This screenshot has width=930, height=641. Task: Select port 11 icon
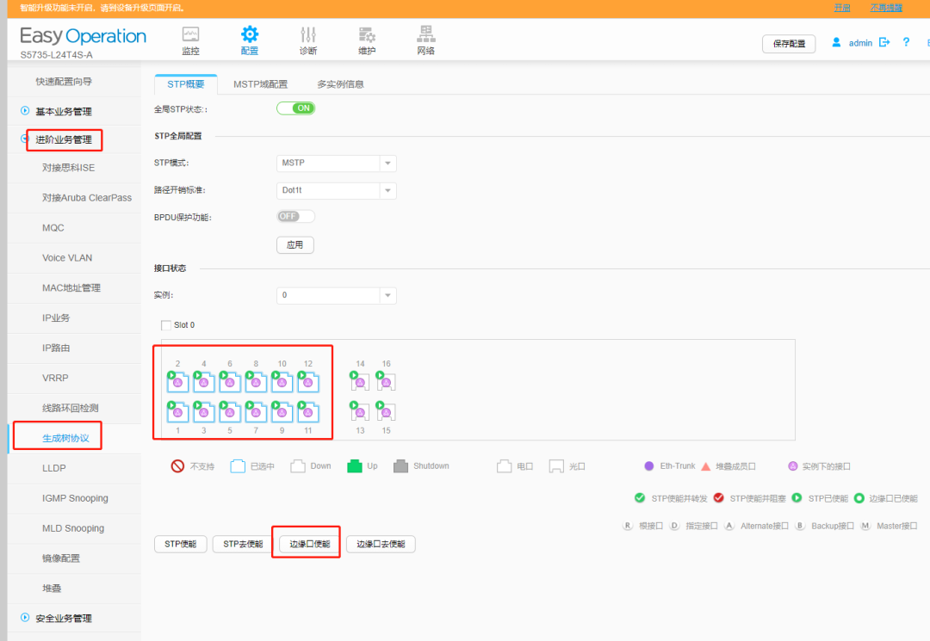pyautogui.click(x=307, y=412)
